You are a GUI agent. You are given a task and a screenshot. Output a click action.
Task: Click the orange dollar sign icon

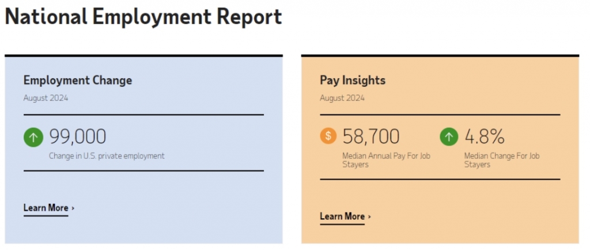(x=328, y=136)
